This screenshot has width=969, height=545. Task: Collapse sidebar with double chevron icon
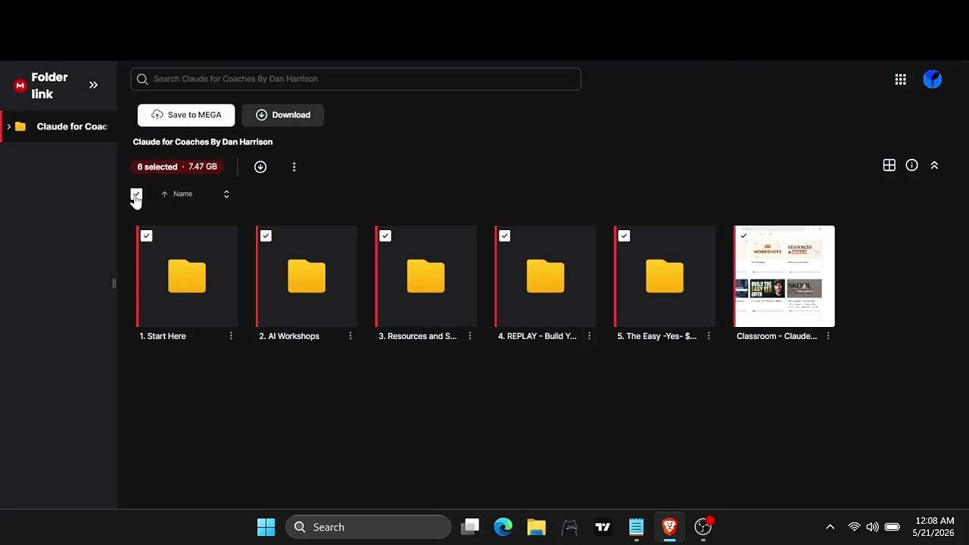point(93,85)
